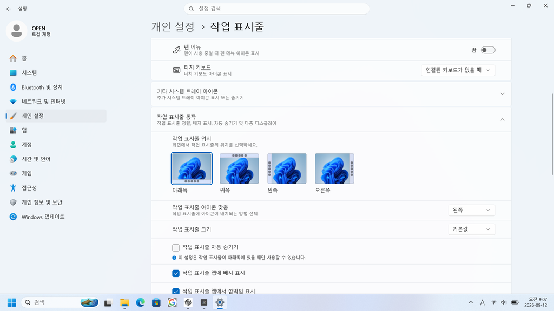Click 개인 설정 breadcrumb link

tap(173, 27)
